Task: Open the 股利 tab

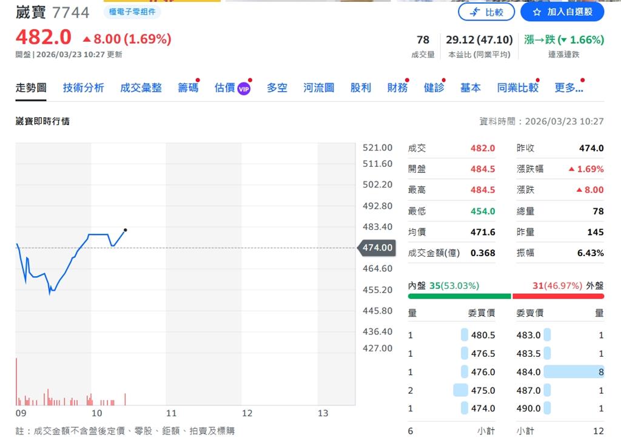Action: [x=361, y=87]
